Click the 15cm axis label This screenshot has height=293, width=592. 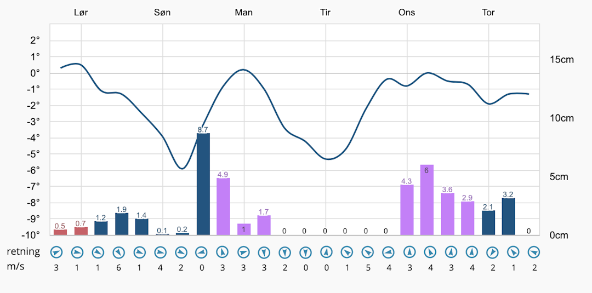(561, 59)
